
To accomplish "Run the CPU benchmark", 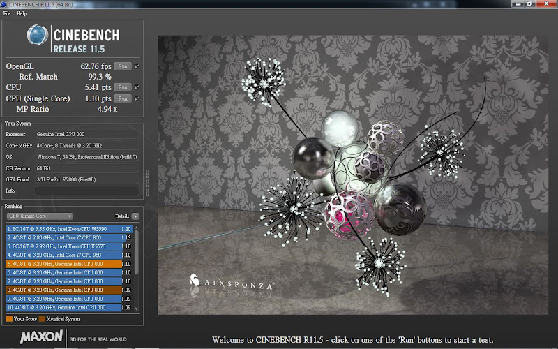I will [123, 87].
